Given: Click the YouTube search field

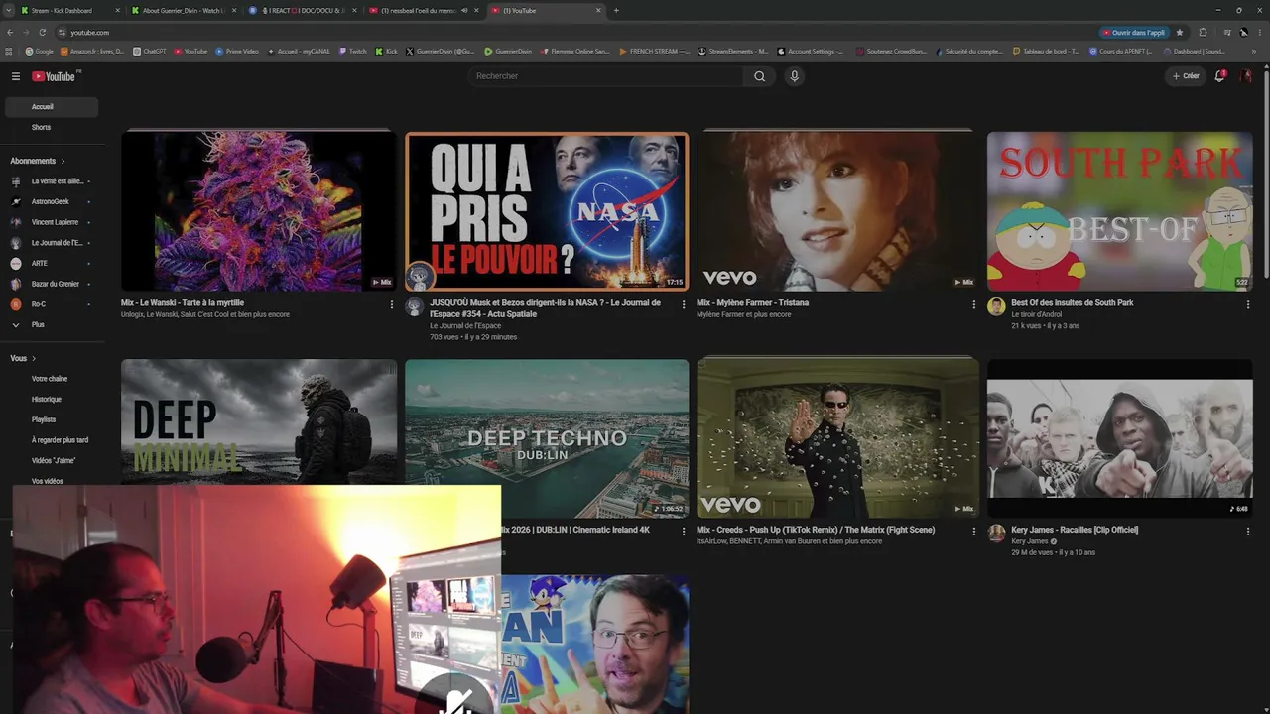Looking at the screenshot, I should click(x=605, y=76).
